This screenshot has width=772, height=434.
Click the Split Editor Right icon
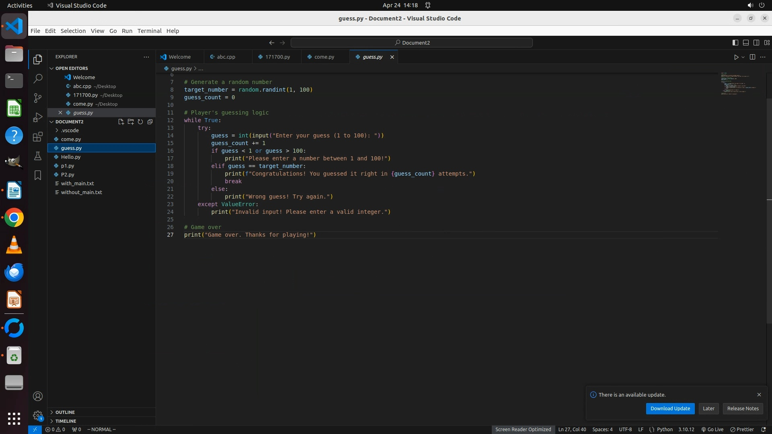pos(752,57)
